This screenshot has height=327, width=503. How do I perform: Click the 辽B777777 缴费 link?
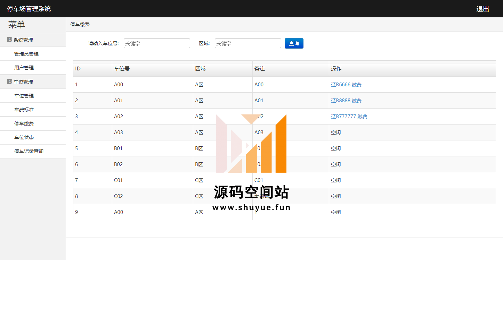(349, 117)
